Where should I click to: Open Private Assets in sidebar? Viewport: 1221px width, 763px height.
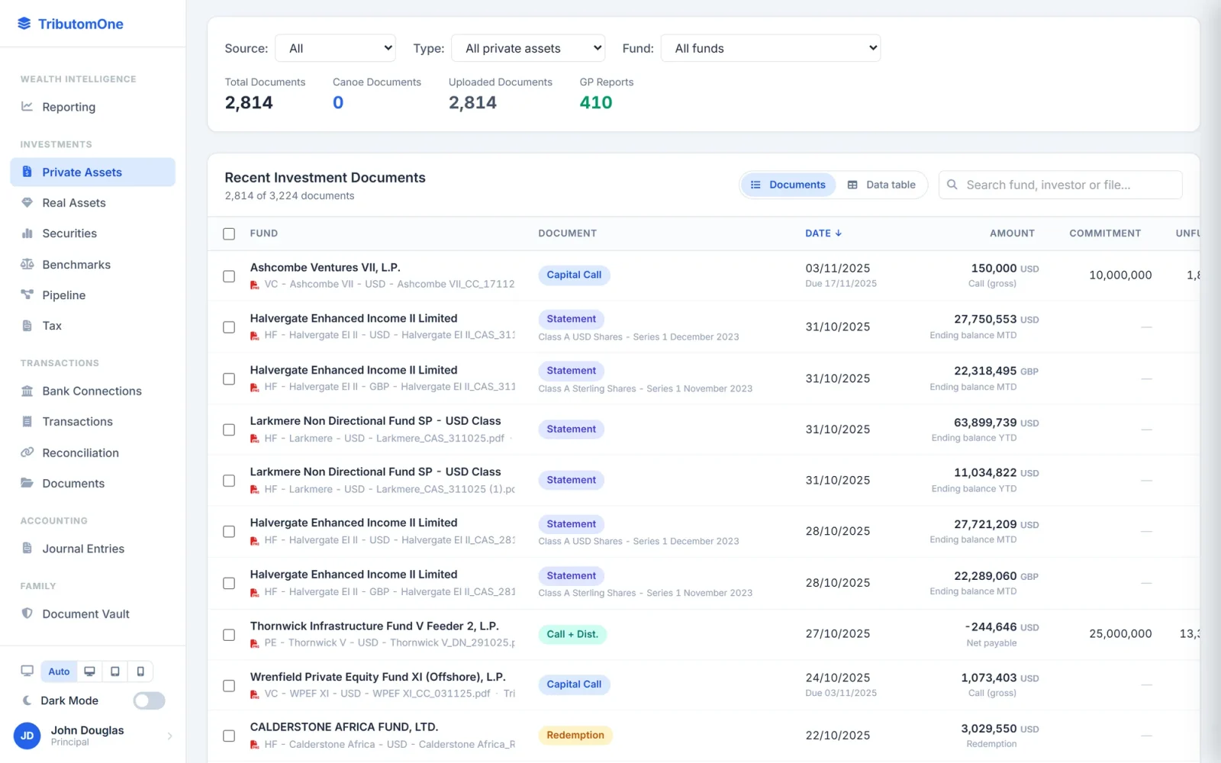point(92,172)
